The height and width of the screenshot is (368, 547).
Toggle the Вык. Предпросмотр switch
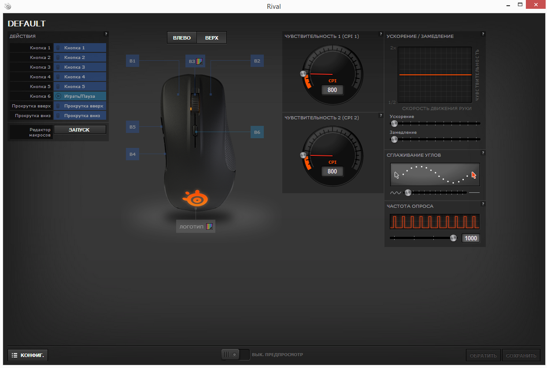click(x=235, y=354)
